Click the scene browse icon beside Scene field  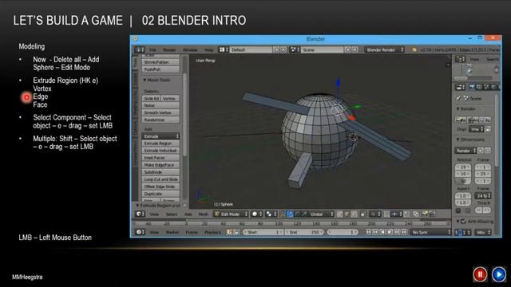(x=295, y=49)
